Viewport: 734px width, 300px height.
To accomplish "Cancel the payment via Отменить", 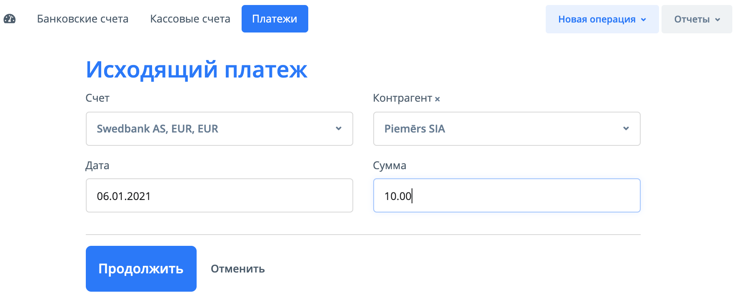I will coord(237,269).
